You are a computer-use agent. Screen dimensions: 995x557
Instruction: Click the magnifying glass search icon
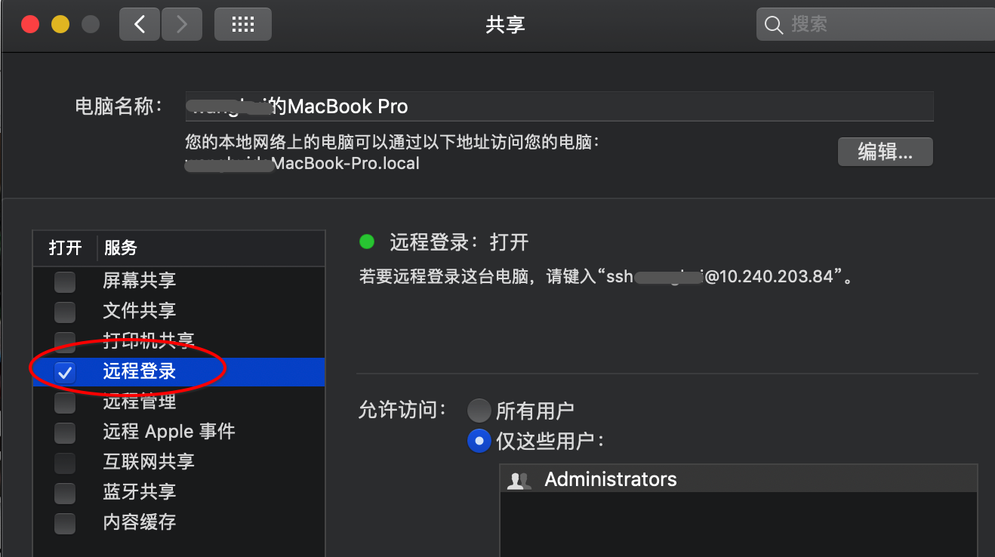pyautogui.click(x=774, y=25)
